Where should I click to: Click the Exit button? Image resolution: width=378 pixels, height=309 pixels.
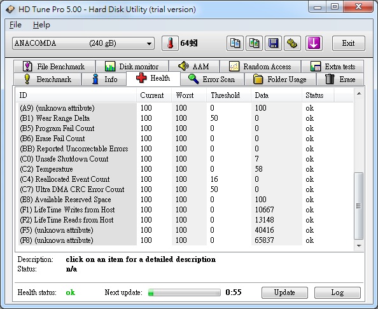pyautogui.click(x=349, y=43)
